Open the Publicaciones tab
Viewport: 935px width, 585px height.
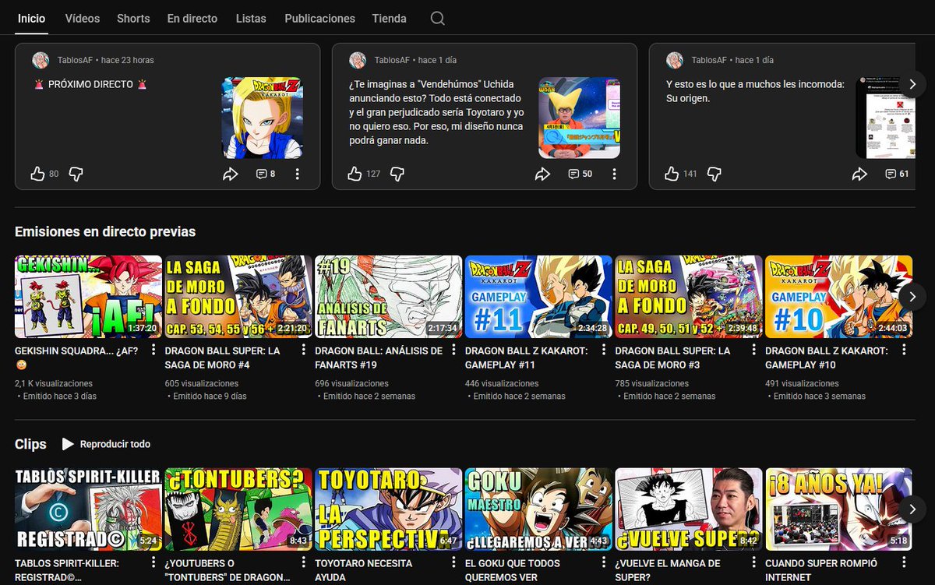319,18
